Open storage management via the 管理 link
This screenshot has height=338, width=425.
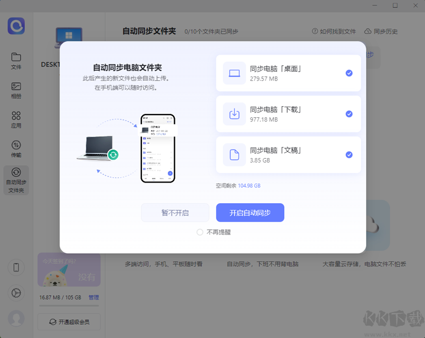[93, 298]
